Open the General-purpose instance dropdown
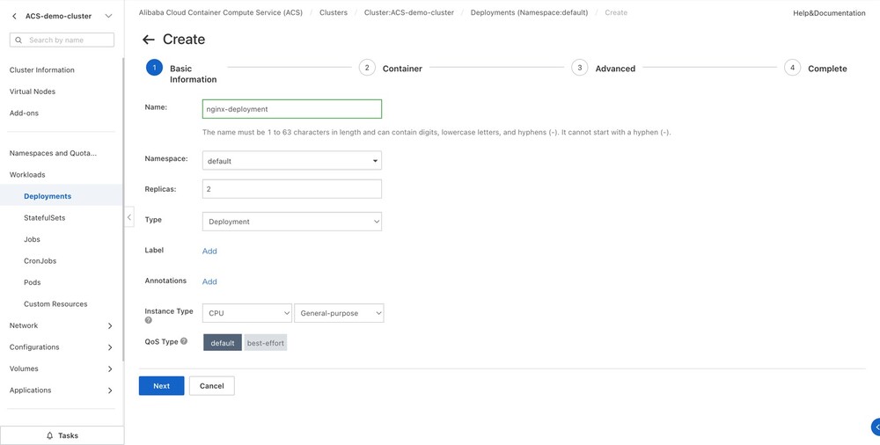Viewport: 880px width, 445px height. tap(339, 313)
